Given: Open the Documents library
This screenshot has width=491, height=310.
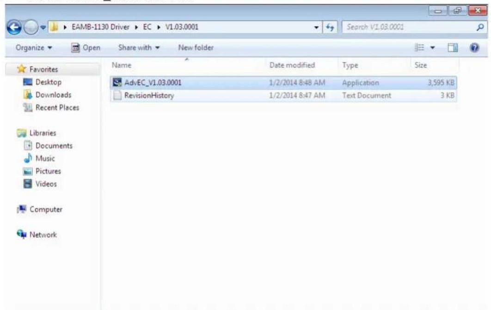Looking at the screenshot, I should [54, 146].
